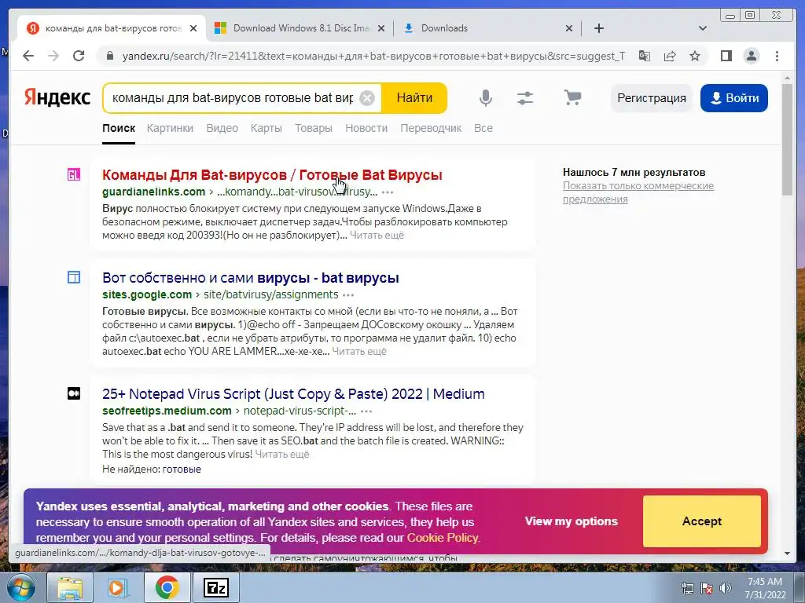Go forward to next page
The width and height of the screenshot is (805, 603).
(53, 56)
